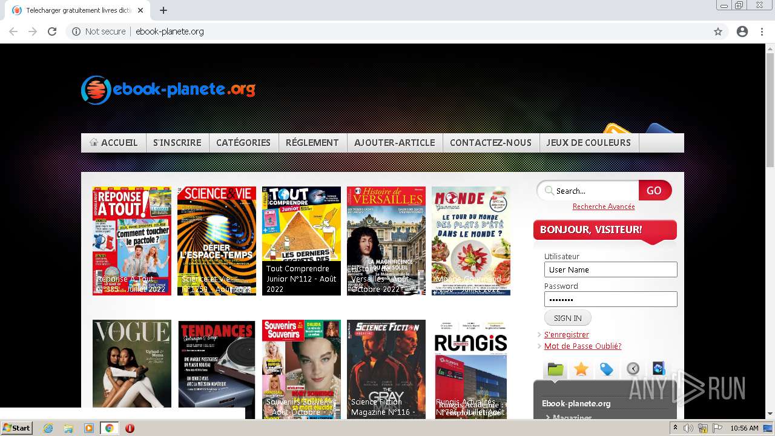775x436 pixels.
Task: Click the magnifier icon in search box
Action: pyautogui.click(x=549, y=191)
